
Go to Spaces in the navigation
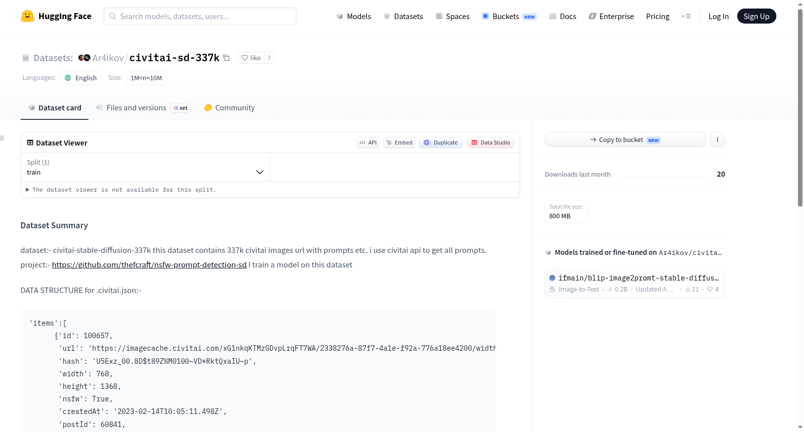[452, 16]
